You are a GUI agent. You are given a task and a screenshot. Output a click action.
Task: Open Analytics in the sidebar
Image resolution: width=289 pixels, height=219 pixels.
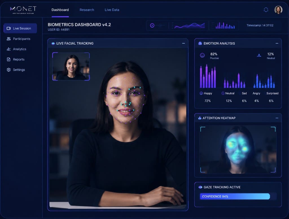20,49
